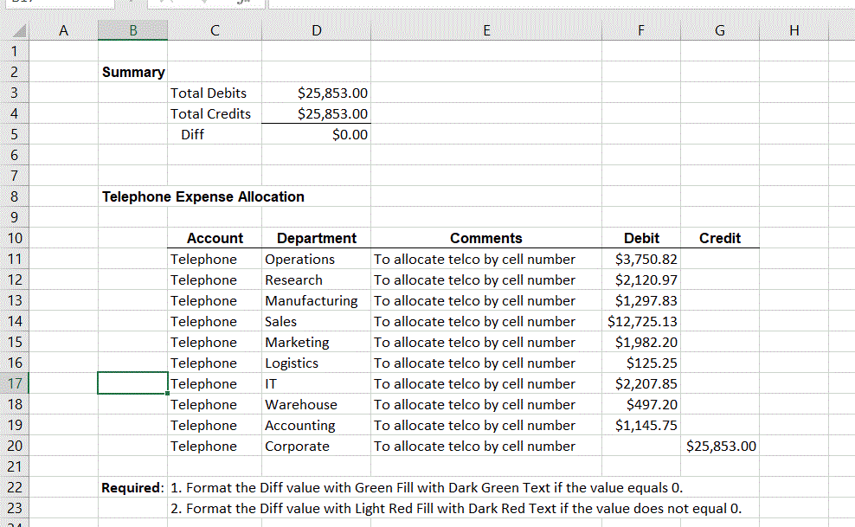Click the Cancel (X) icon beside formula bar

(160, 4)
